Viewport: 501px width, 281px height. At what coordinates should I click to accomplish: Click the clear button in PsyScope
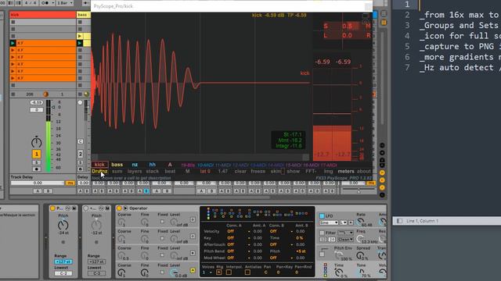pos(240,172)
